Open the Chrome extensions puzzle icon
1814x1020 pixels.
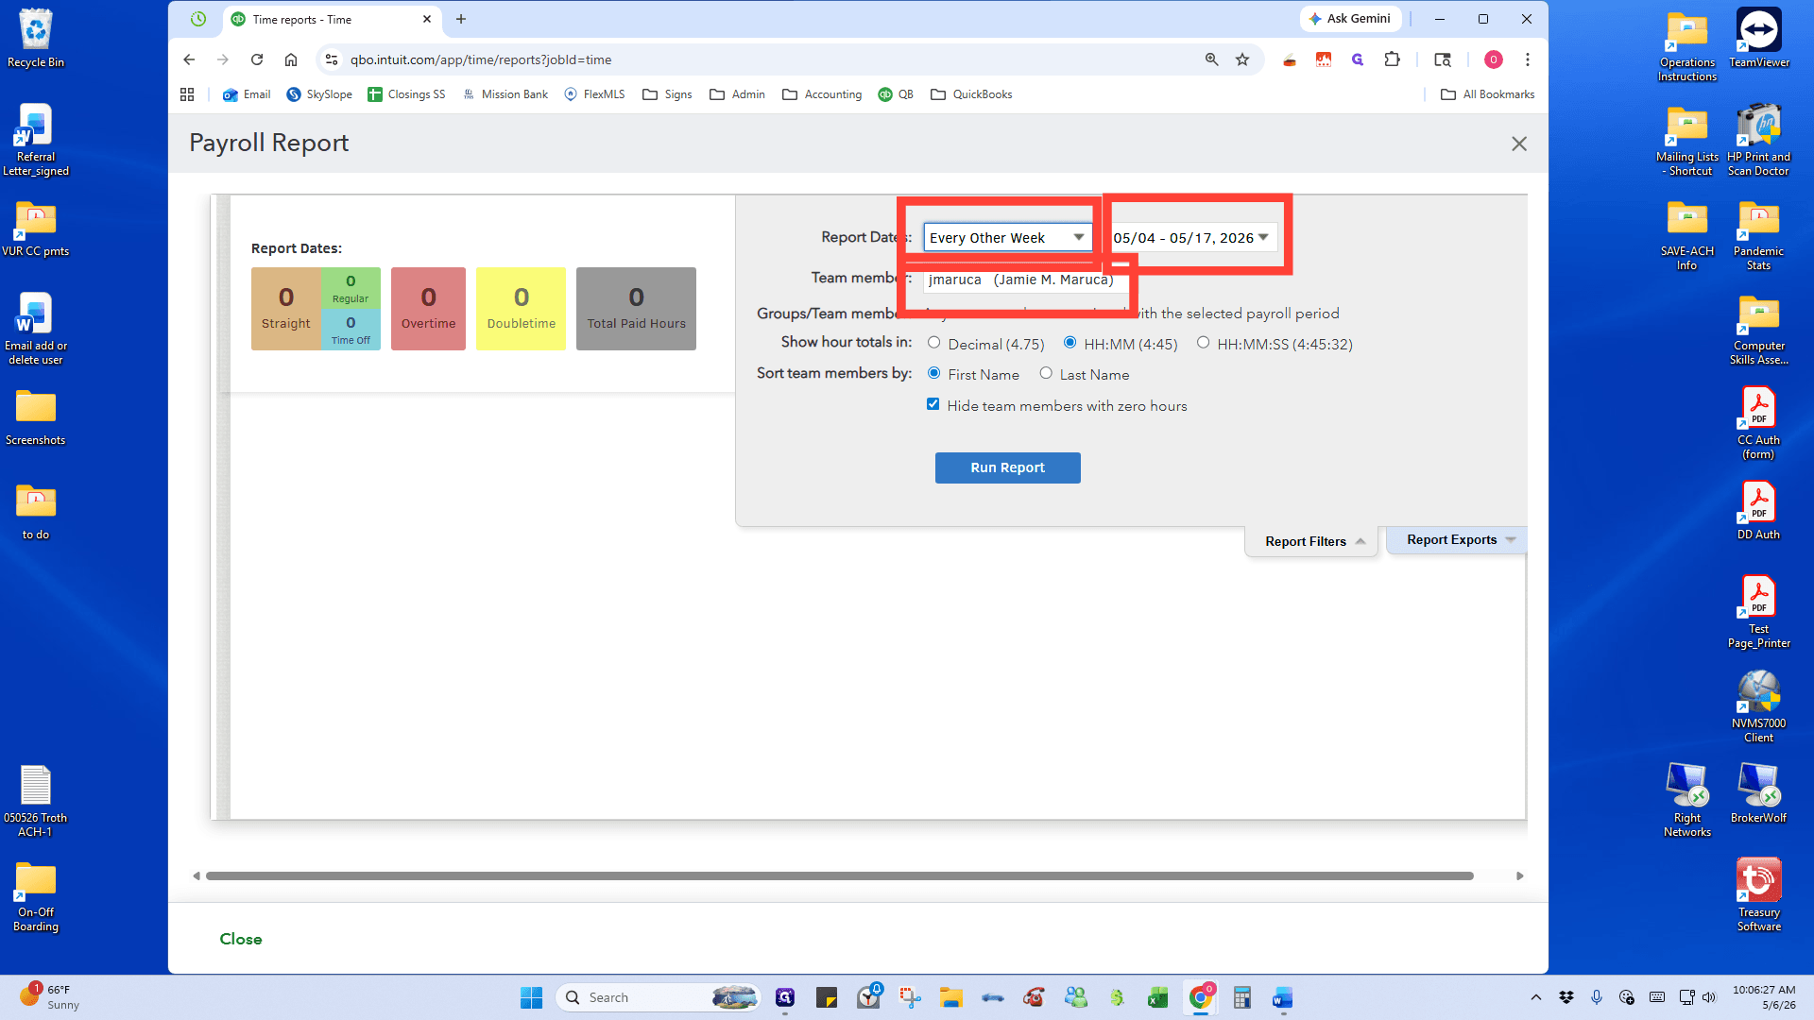coord(1392,59)
